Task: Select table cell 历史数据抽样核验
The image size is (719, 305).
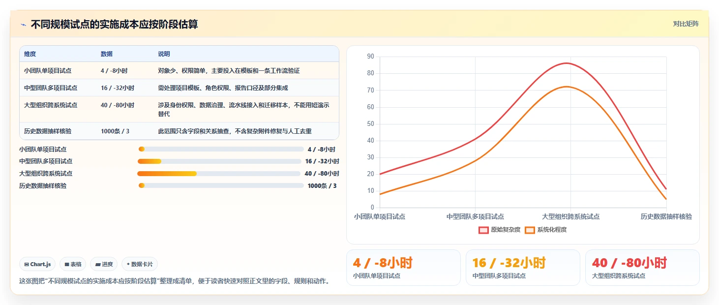Action: [x=48, y=131]
